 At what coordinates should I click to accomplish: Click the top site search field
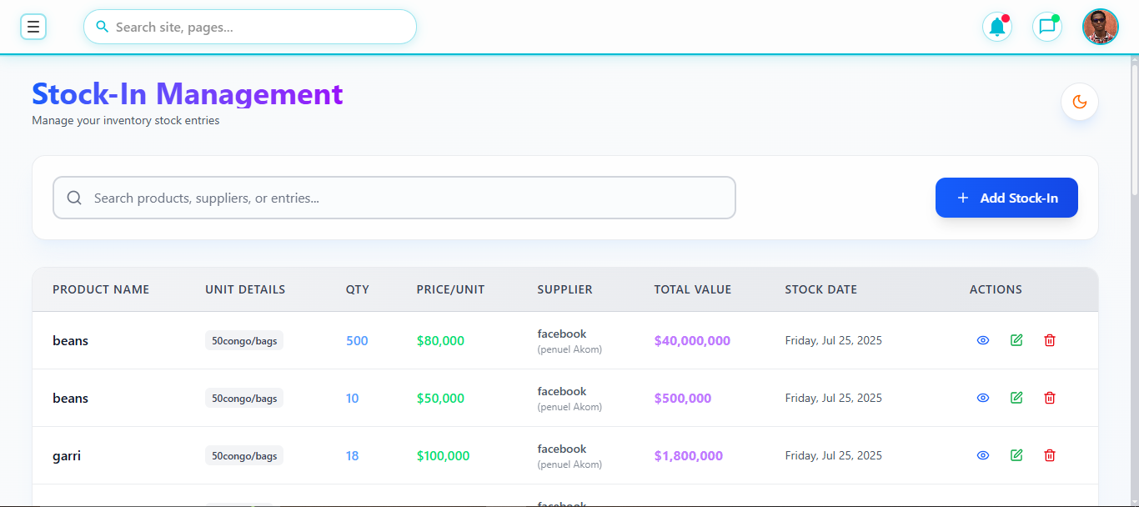250,27
